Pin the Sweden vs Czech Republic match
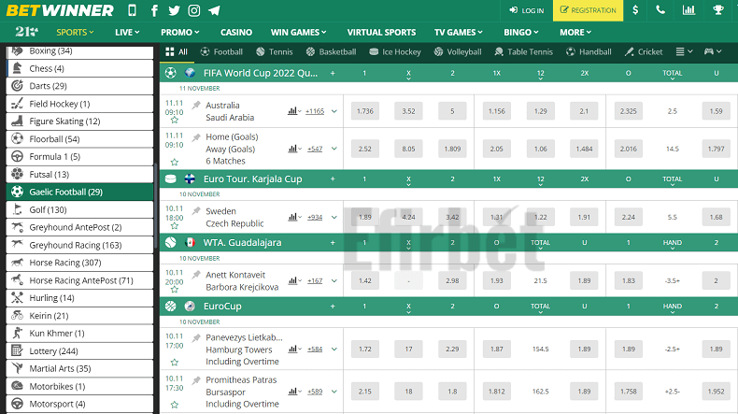Screen dimensions: 738x414 click(196, 211)
